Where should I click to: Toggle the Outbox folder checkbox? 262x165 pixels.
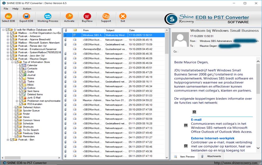click(x=21, y=88)
